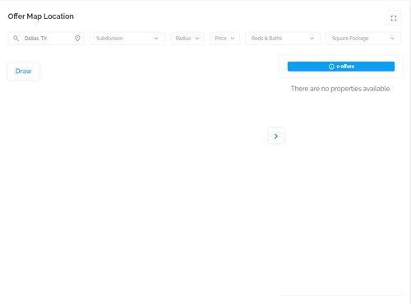Click the fullscreen expand icon
Image resolution: width=411 pixels, height=304 pixels.
394,18
